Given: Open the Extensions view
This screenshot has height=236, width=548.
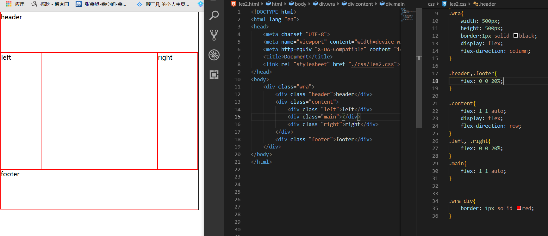Looking at the screenshot, I should (214, 75).
